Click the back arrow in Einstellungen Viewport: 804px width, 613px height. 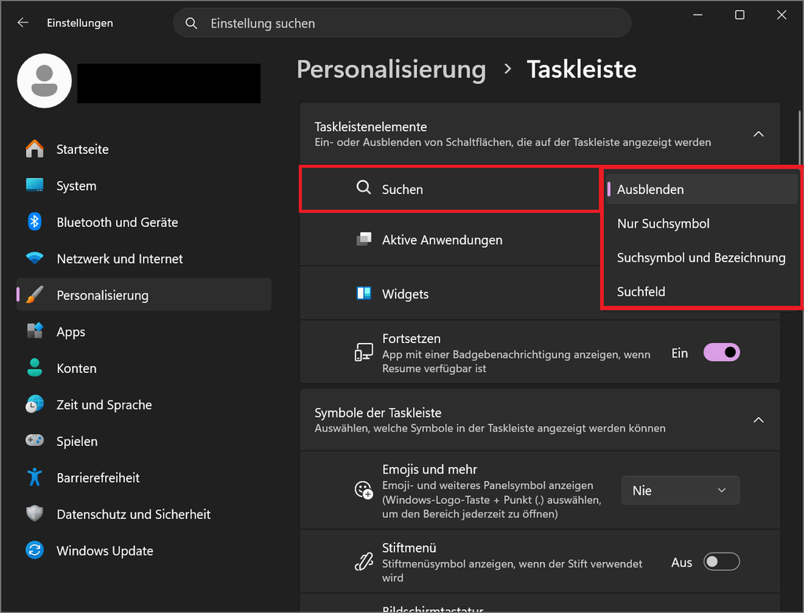(x=23, y=23)
